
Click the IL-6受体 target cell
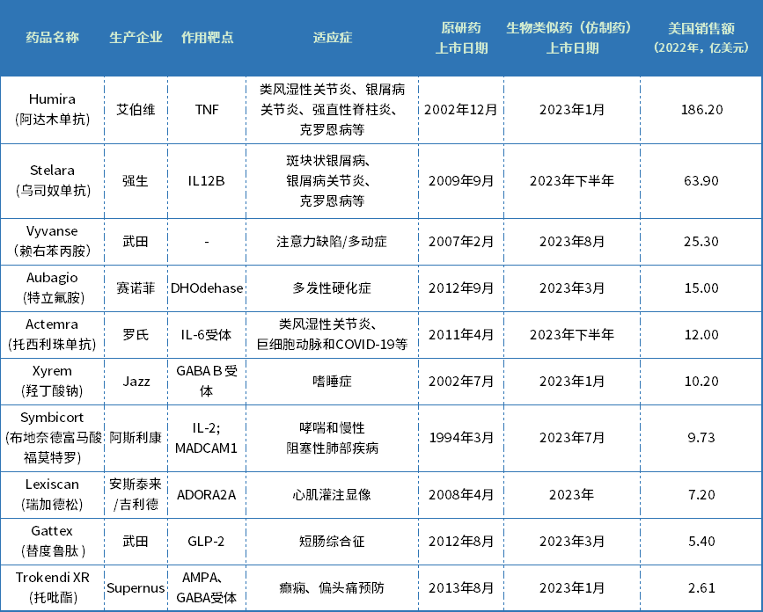[206, 334]
